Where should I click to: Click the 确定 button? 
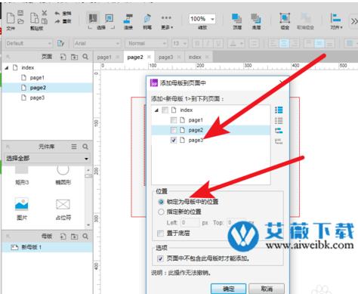pos(228,289)
